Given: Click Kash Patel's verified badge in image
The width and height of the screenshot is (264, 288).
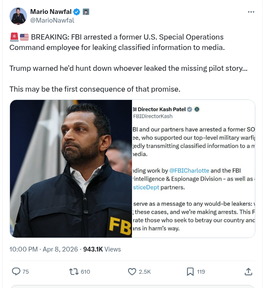Looking at the screenshot, I should pyautogui.click(x=190, y=109).
